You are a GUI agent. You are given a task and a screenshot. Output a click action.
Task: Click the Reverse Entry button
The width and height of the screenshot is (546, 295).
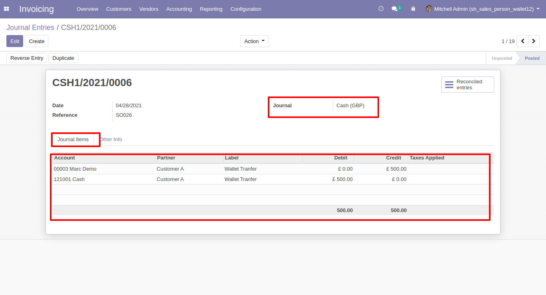pos(27,58)
